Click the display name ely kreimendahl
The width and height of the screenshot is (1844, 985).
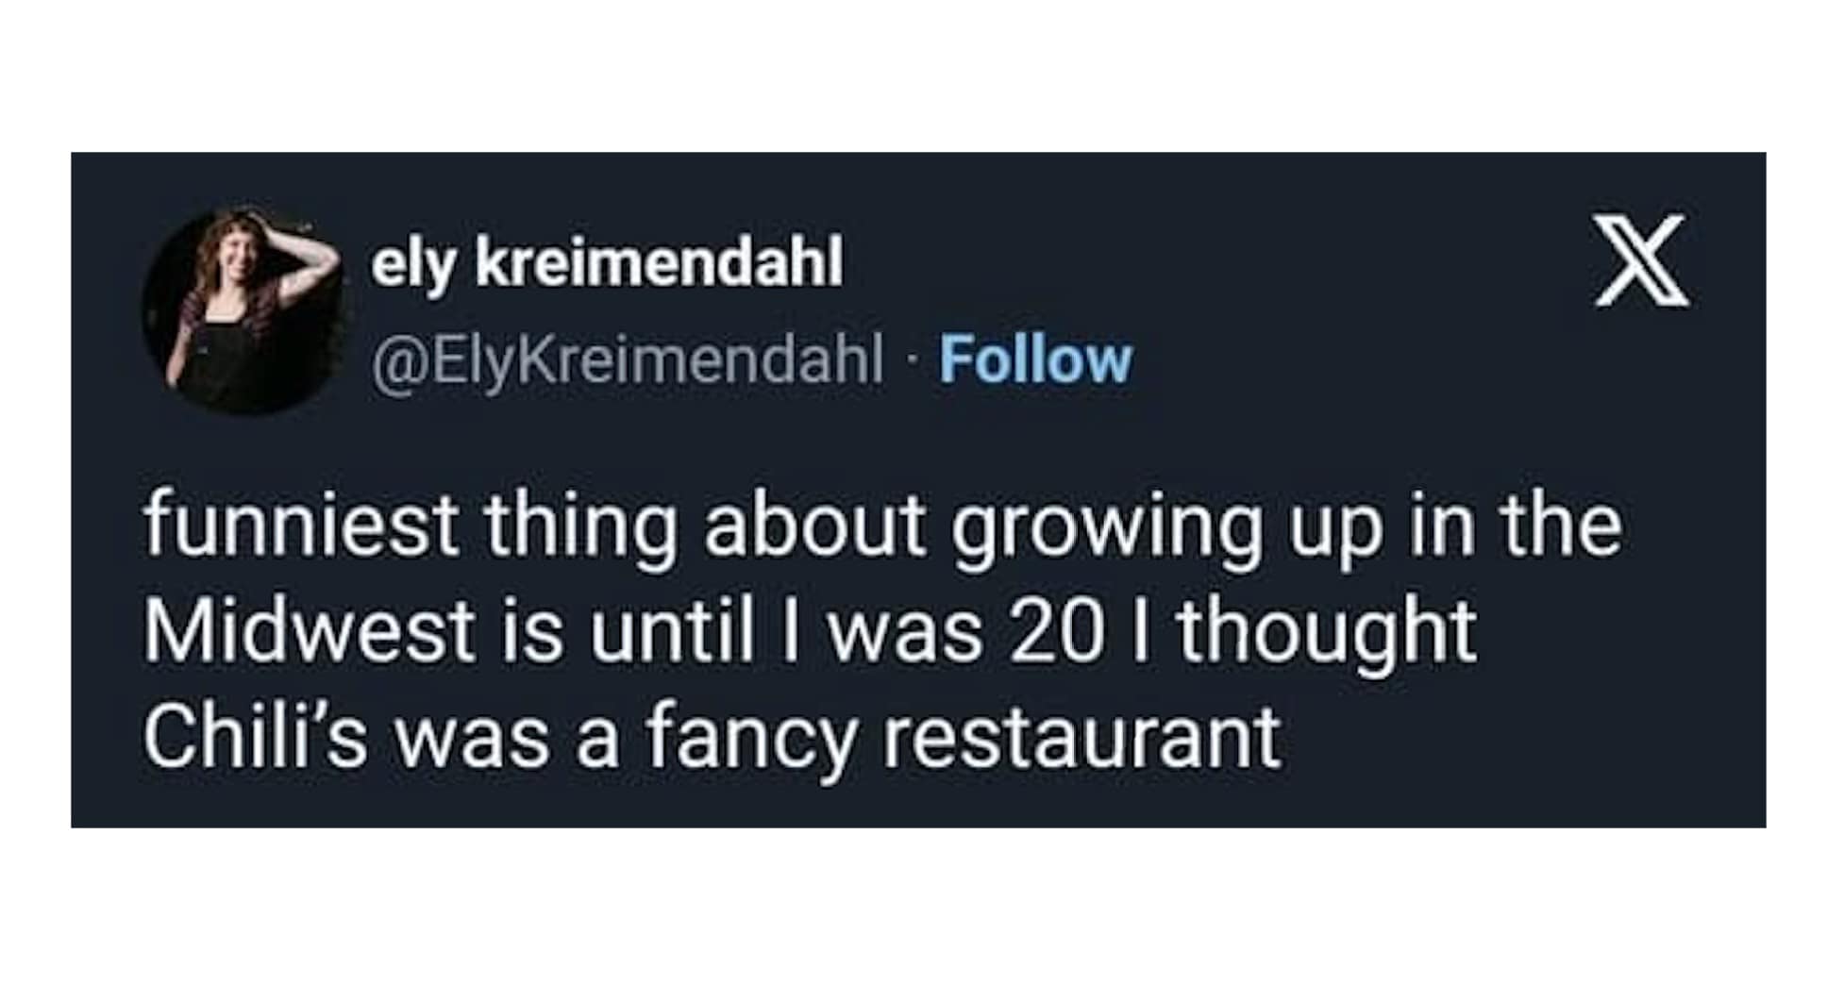[607, 262]
